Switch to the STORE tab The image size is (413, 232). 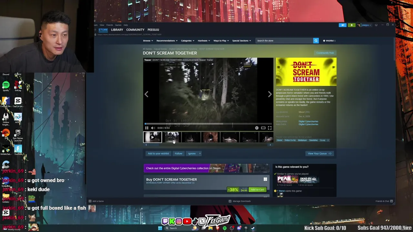(103, 30)
